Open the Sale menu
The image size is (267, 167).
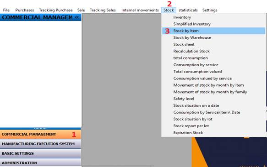point(81,10)
